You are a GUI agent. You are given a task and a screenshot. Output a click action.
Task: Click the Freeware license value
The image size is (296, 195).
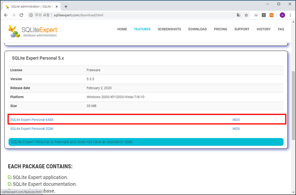pos(93,70)
